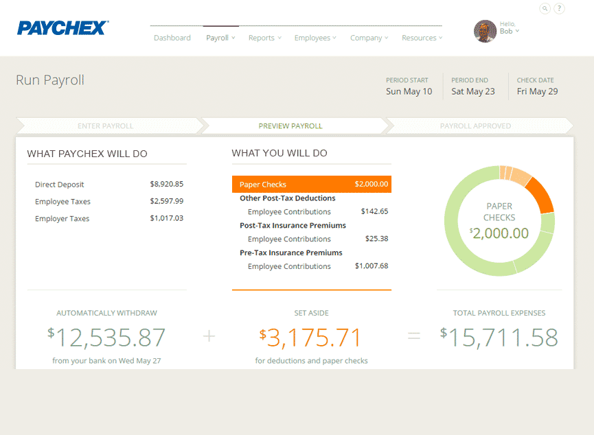Click the Direct Deposit amount $8,920.85
This screenshot has height=435, width=594.
[167, 184]
